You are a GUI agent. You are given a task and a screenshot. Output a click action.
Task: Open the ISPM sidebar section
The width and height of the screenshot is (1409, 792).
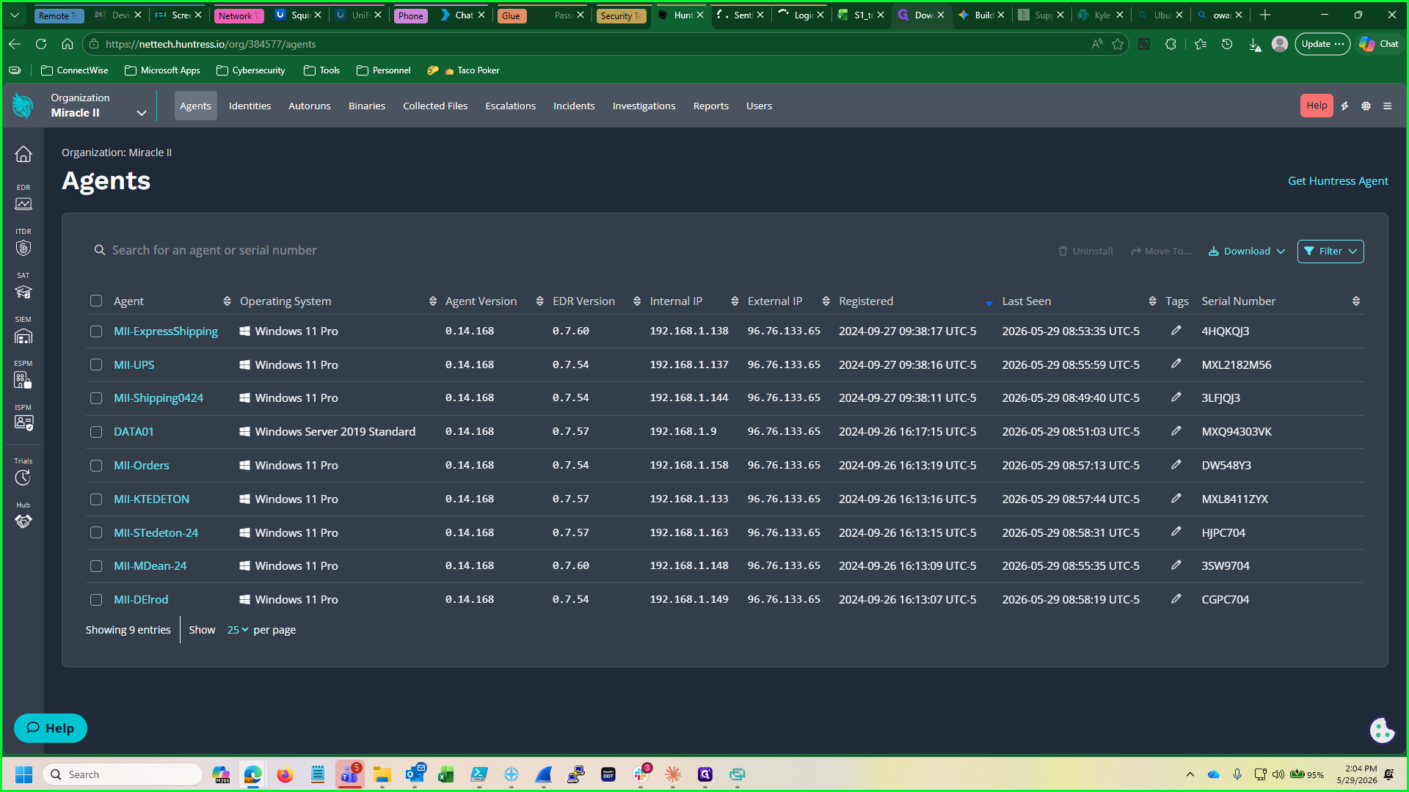click(x=23, y=418)
